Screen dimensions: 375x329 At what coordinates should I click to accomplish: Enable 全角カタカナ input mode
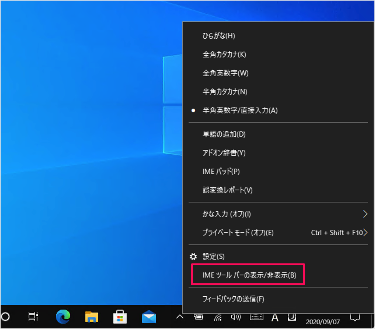point(224,54)
